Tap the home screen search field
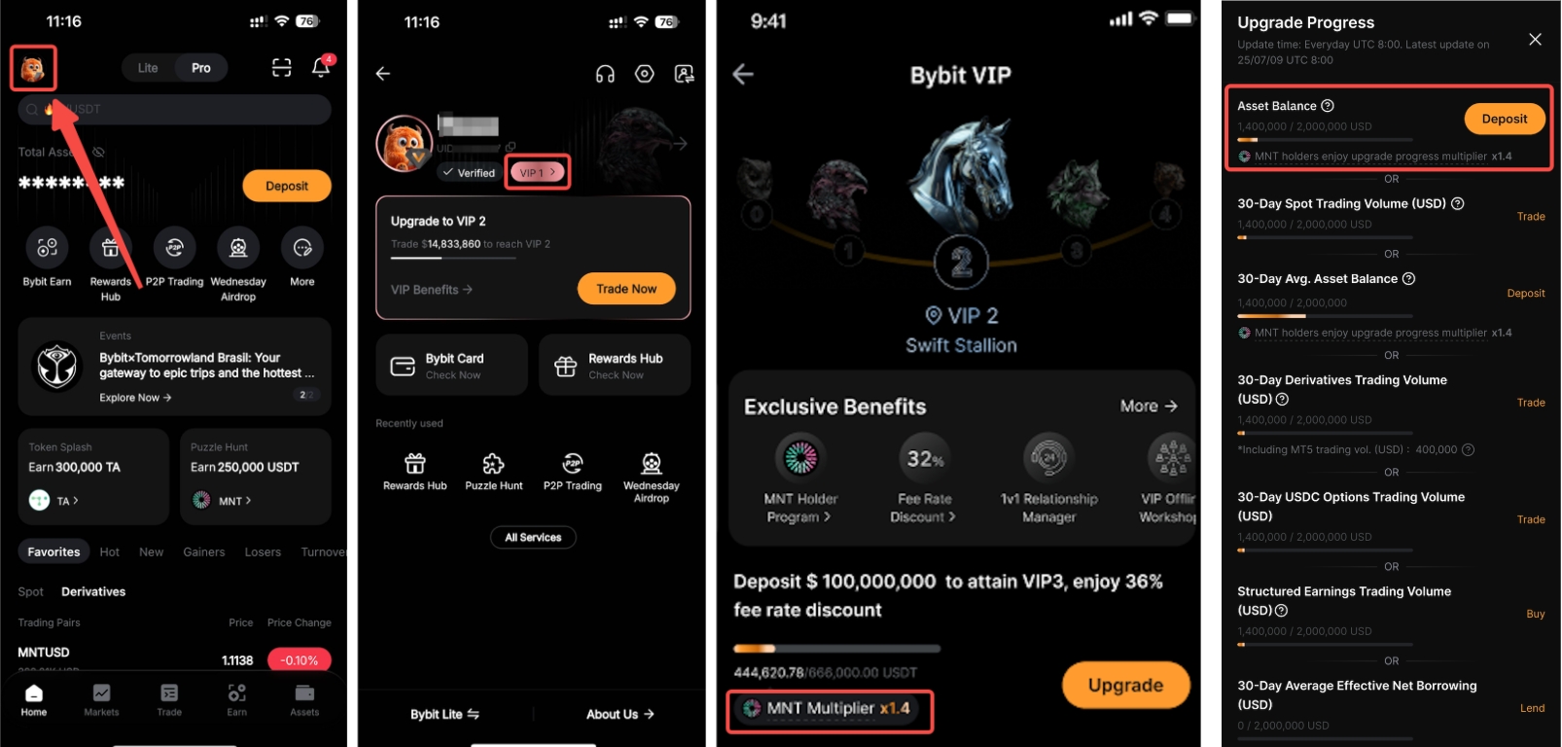The image size is (1562, 747). tap(175, 109)
